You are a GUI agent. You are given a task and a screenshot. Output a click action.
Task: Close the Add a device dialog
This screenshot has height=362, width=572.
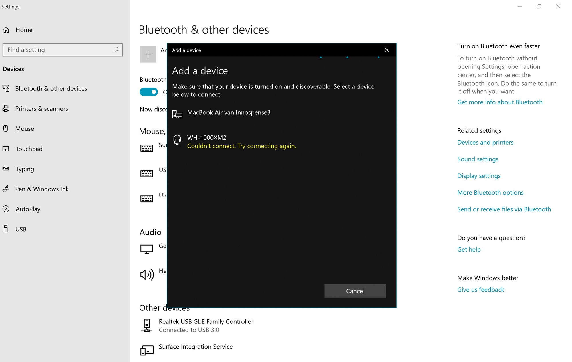[387, 50]
